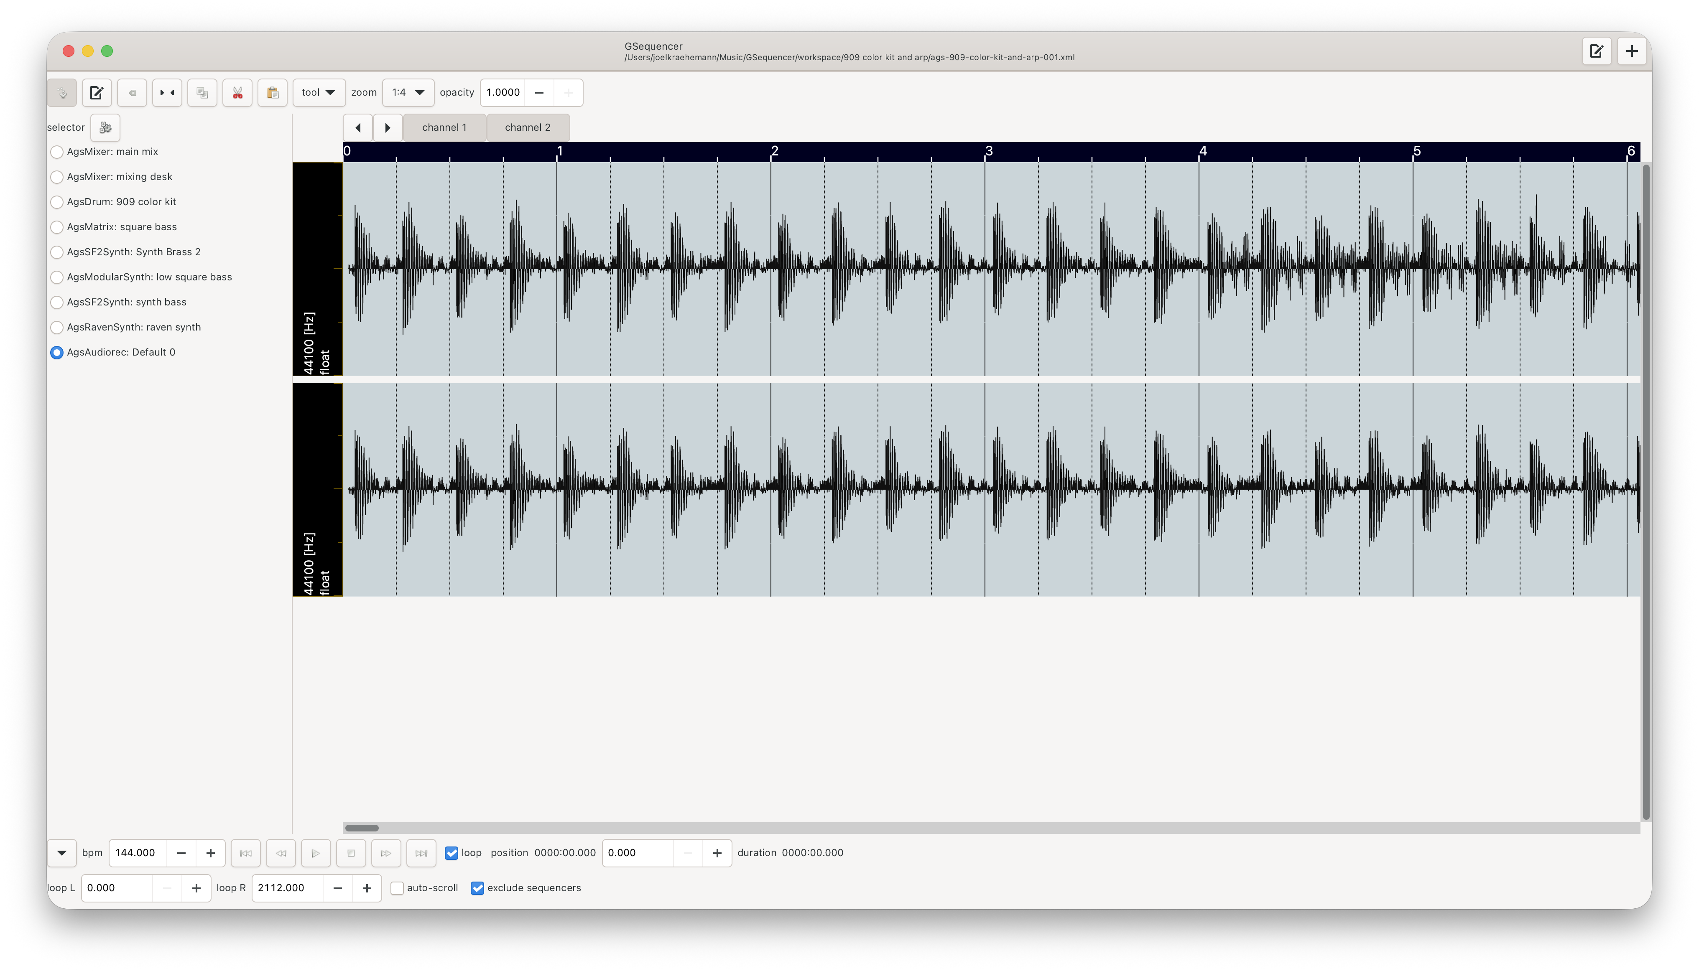Viewport: 1699px width, 971px height.
Task: Decrease bpm with the minus button
Action: coord(181,853)
